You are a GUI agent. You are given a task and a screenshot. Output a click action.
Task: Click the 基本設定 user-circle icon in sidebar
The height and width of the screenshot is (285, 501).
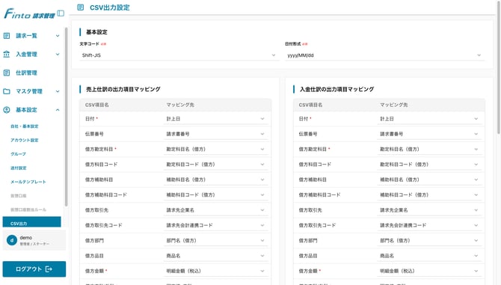7,110
